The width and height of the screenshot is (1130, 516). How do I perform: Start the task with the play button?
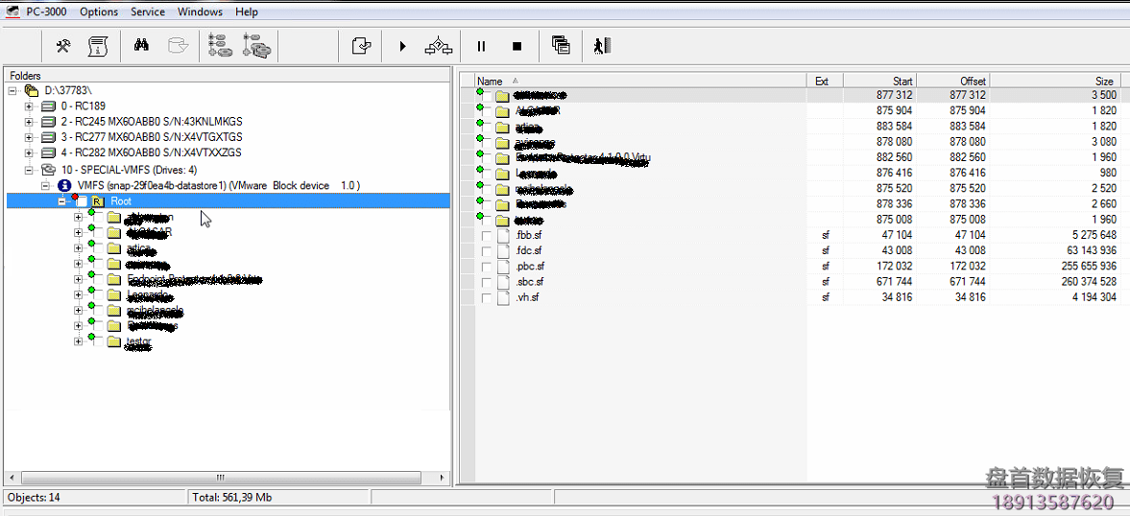point(402,46)
